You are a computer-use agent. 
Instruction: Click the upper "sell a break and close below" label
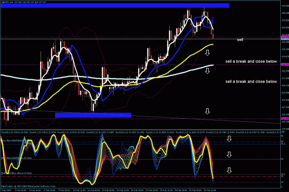point(251,61)
